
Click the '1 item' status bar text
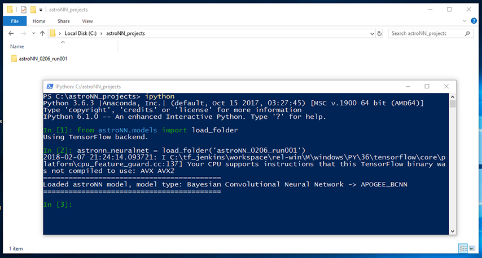(x=16, y=249)
